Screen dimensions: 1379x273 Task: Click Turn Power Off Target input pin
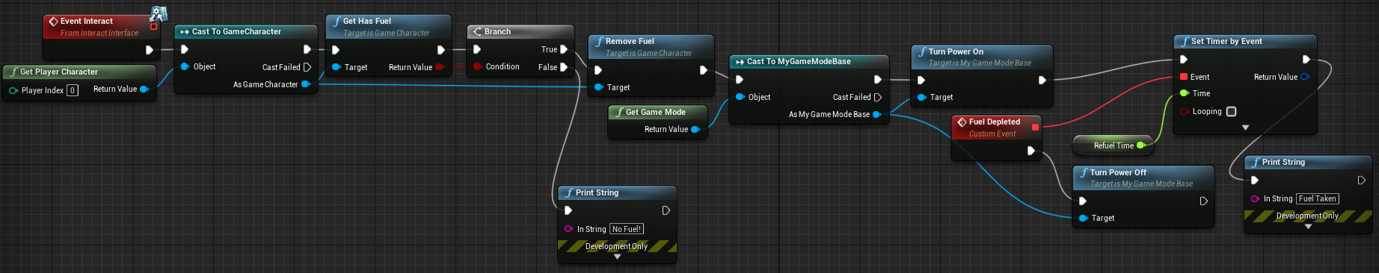[x=1083, y=218]
